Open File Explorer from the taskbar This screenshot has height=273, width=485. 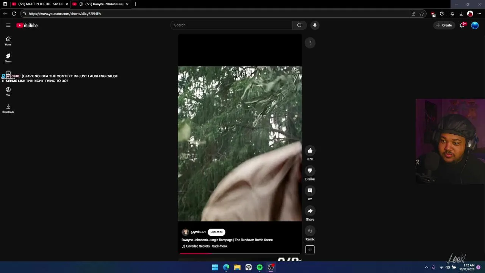point(237,267)
